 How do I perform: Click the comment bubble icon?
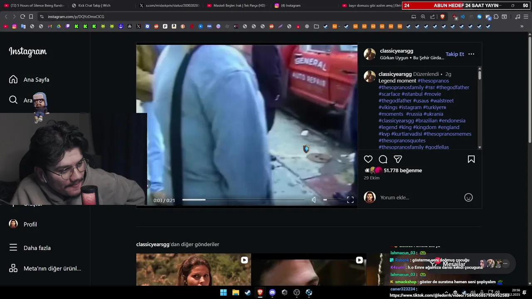383,159
